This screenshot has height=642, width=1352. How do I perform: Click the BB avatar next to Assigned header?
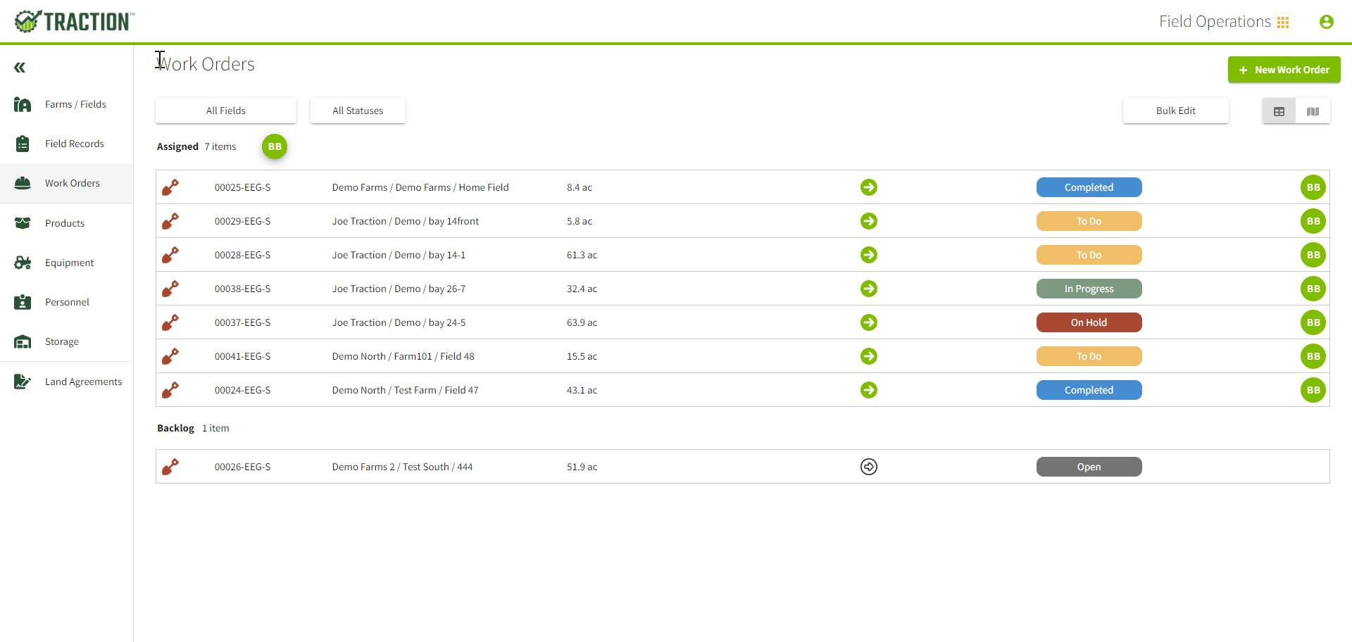(275, 146)
